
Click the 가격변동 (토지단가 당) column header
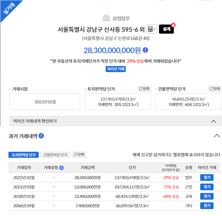(x=171, y=168)
